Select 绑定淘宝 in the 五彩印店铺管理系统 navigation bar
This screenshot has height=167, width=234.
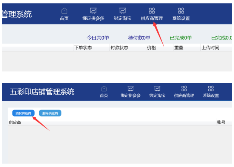point(157,91)
